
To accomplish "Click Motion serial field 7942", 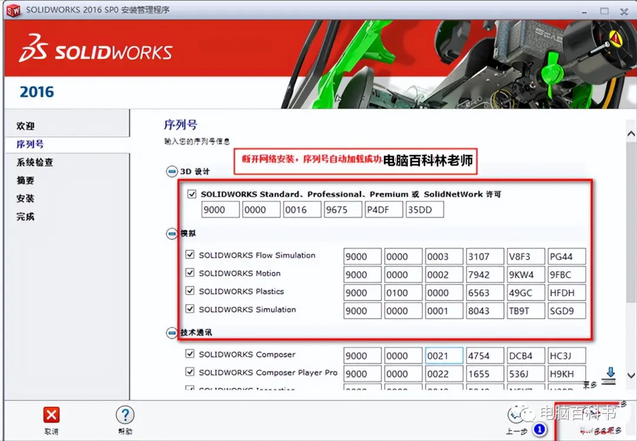I will tap(485, 275).
